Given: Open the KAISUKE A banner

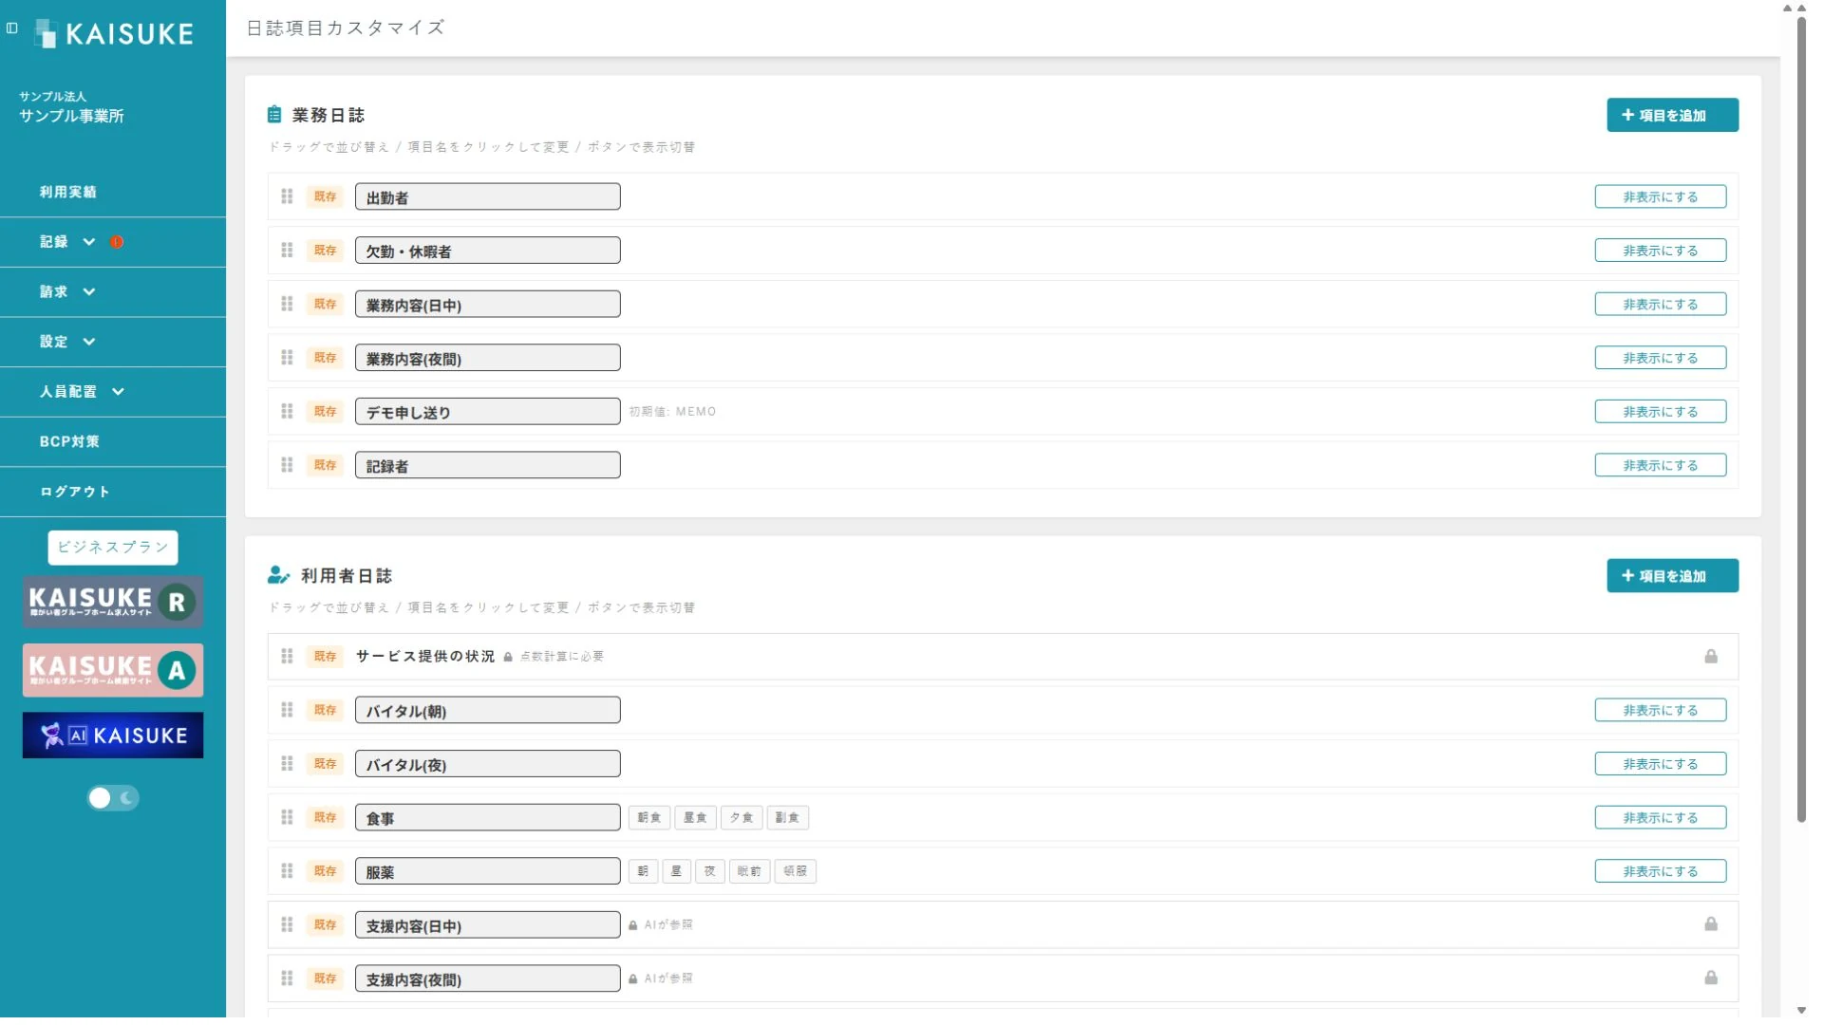Looking at the screenshot, I should click(x=113, y=670).
